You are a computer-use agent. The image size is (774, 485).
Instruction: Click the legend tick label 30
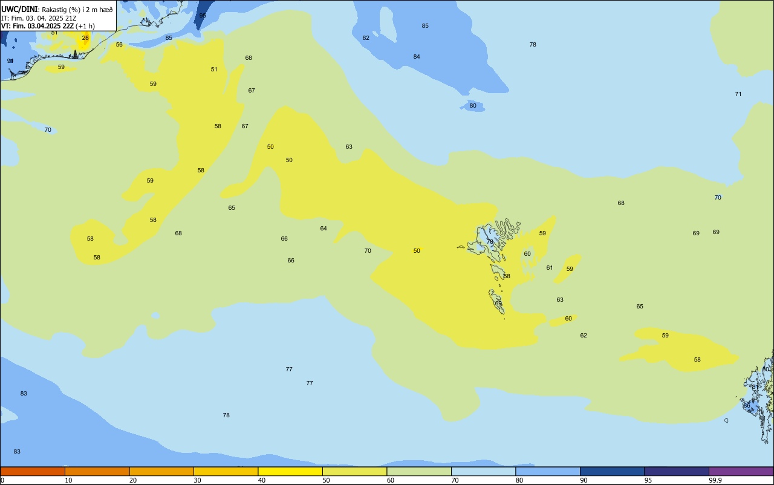pyautogui.click(x=197, y=480)
